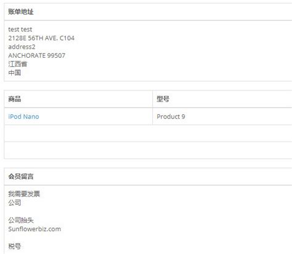Select the Sunflowerbiz.com company text
This screenshot has height=254, width=292.
point(34,229)
